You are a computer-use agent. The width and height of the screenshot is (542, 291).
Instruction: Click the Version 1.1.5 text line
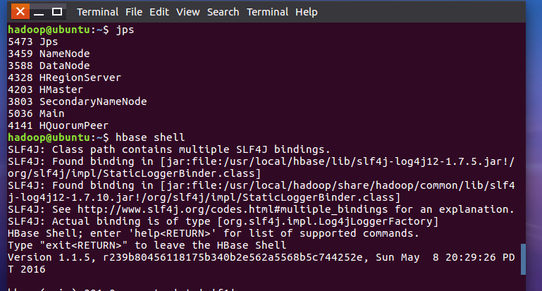click(x=261, y=264)
